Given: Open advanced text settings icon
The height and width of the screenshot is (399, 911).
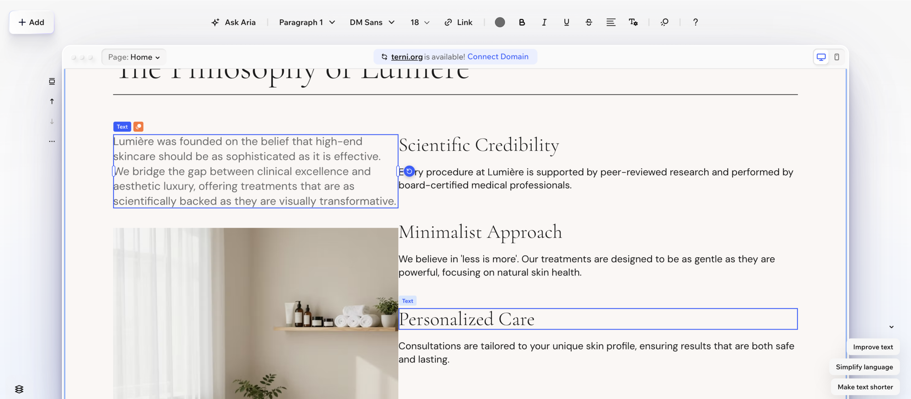Looking at the screenshot, I should coord(633,22).
